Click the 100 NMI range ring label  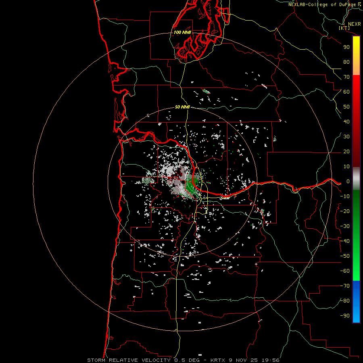182,32
